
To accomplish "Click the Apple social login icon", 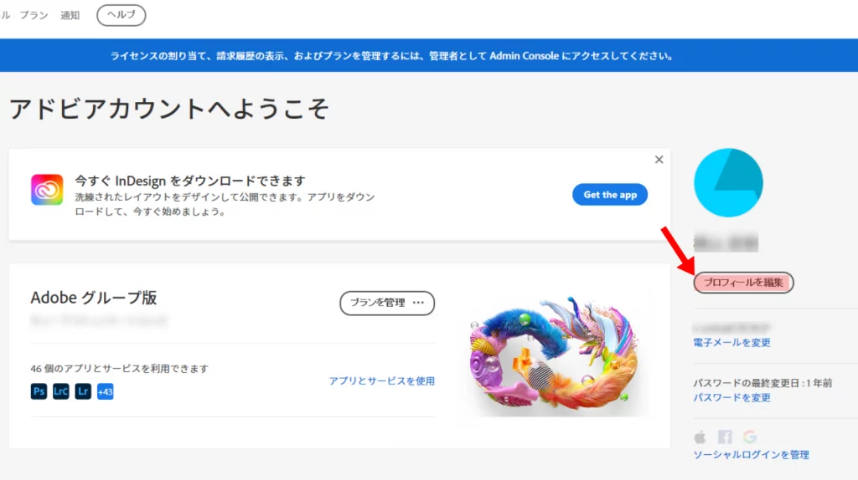I will click(x=700, y=437).
